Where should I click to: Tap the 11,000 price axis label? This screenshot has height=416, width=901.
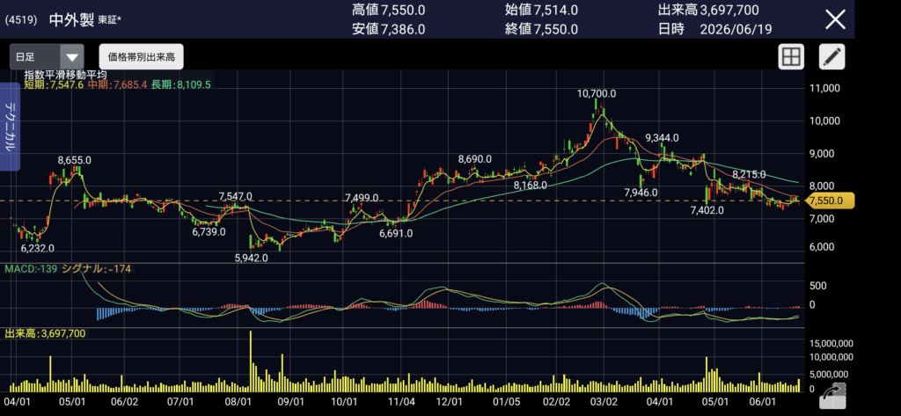(825, 88)
